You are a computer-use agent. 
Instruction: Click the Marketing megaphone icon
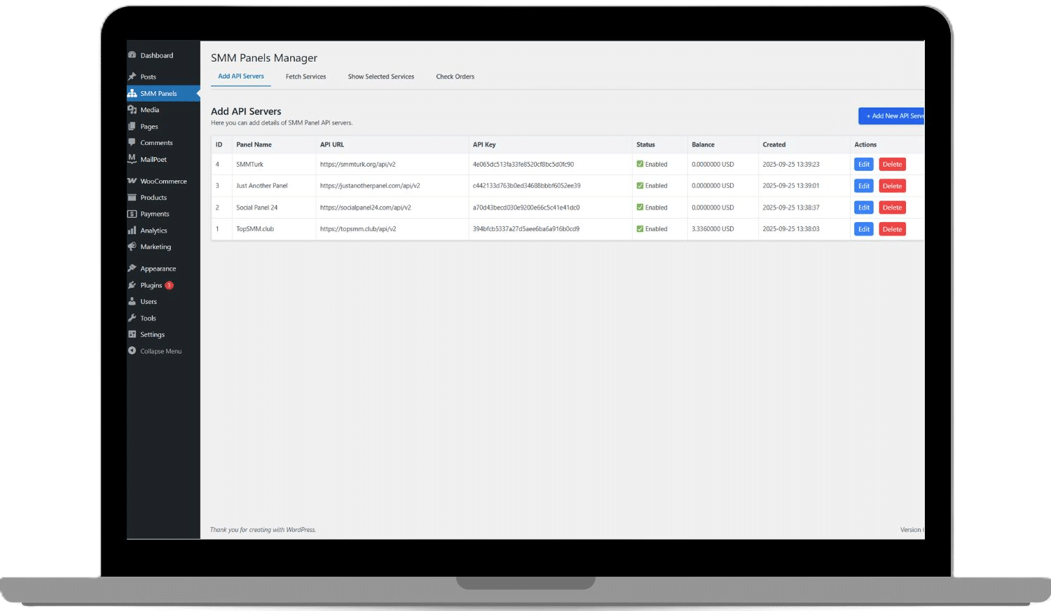point(132,247)
